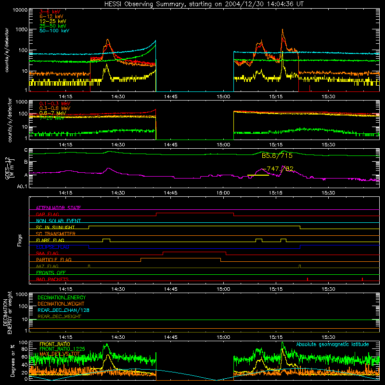This screenshot has width=385, height=385.
Task: Click the yellow flare-interval bar in GOES panel
Action: click(258, 175)
